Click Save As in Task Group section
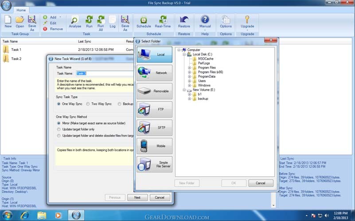 click(x=32, y=23)
